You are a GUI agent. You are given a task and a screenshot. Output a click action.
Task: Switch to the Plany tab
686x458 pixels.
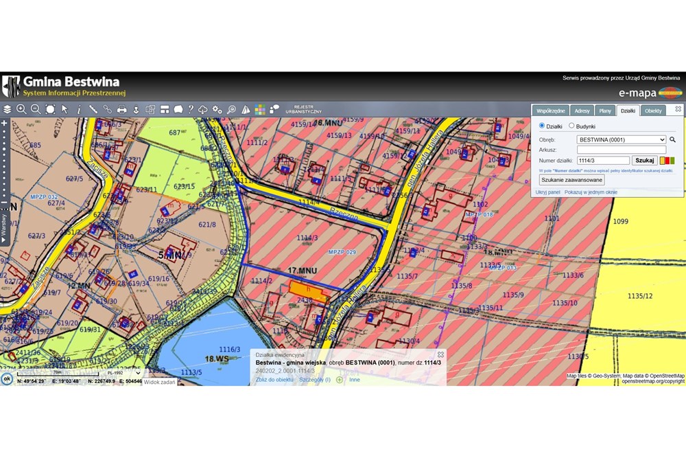604,111
